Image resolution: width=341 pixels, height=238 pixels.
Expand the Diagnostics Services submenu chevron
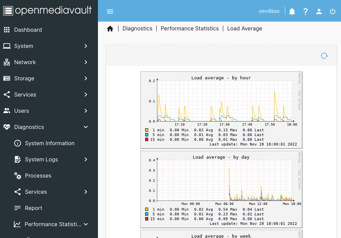86,192
